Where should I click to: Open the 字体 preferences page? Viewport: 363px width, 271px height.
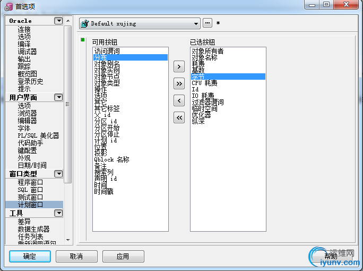tap(24, 128)
